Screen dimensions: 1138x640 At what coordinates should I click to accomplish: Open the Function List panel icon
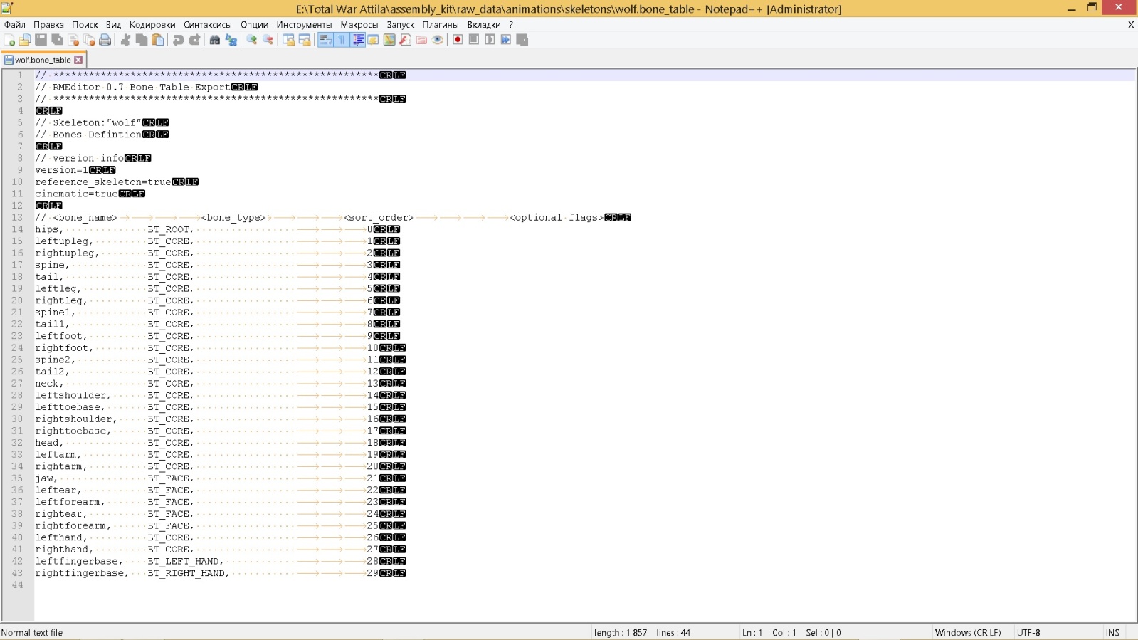(x=405, y=40)
